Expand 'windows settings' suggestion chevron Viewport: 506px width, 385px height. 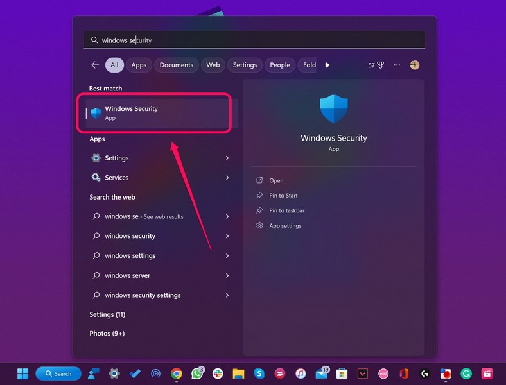227,255
